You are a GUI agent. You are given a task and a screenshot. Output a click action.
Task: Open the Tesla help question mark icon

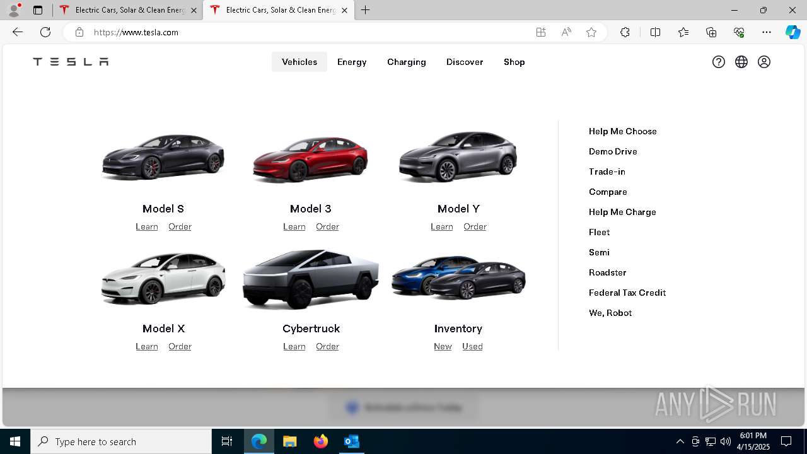click(x=719, y=62)
